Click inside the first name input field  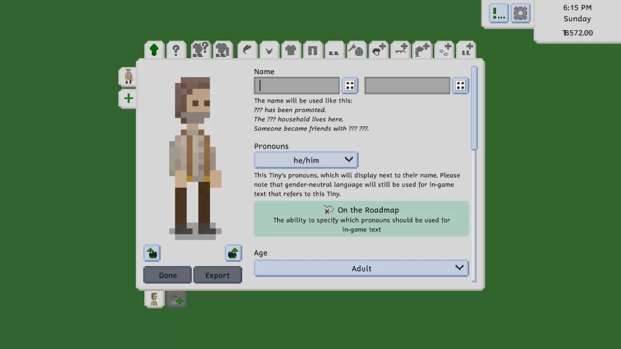(296, 85)
